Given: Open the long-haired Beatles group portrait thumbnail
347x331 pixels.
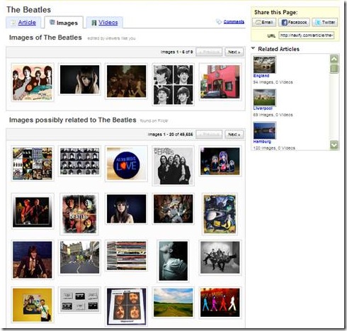Looking at the screenshot, I should (173, 166).
